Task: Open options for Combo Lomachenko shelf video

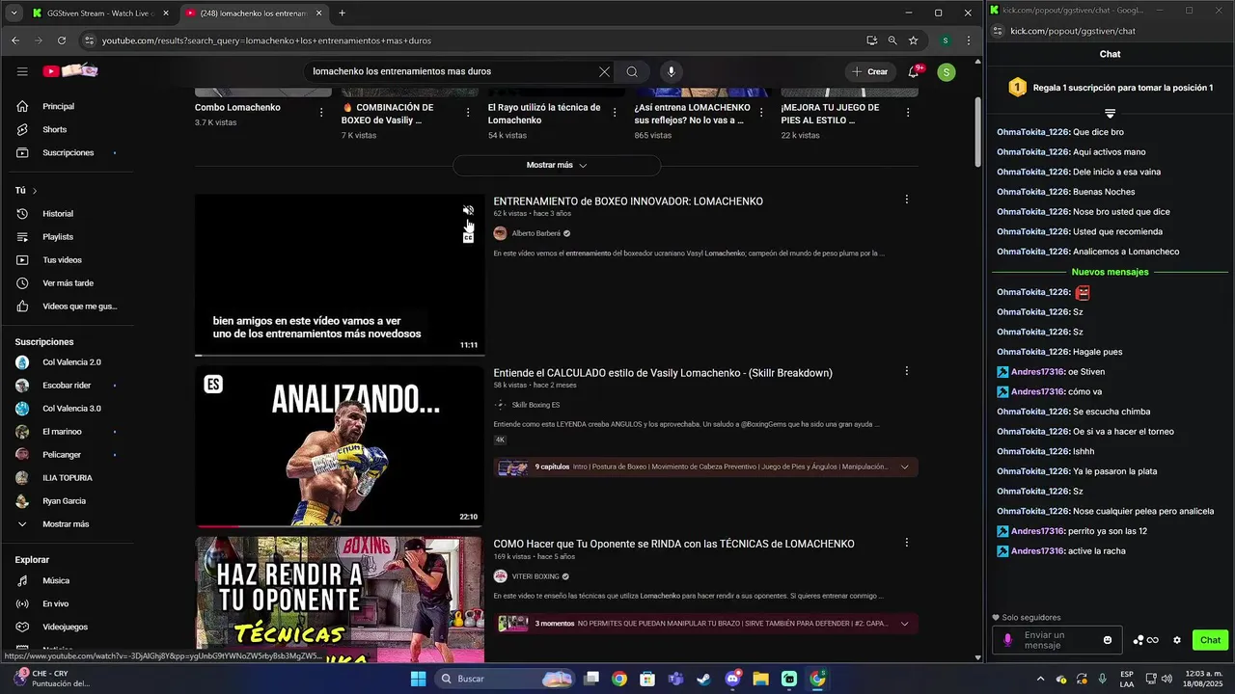Action: click(x=321, y=113)
